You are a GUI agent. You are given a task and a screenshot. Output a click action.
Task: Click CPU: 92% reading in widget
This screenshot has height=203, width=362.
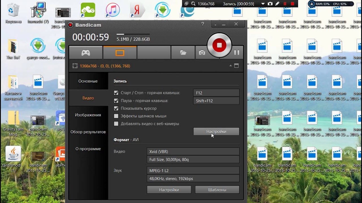click(x=340, y=4)
